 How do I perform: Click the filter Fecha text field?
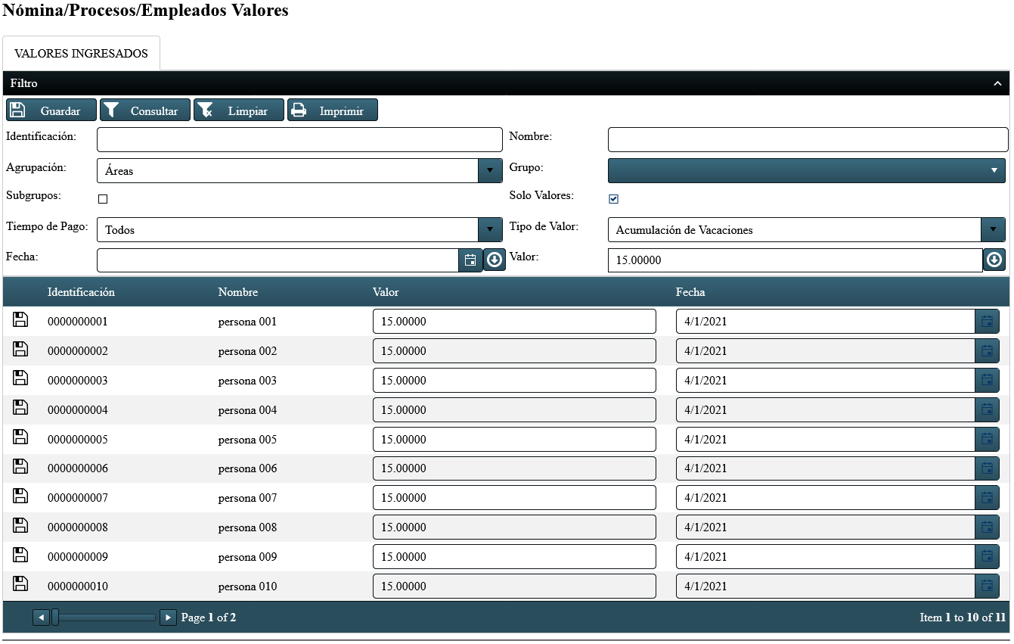[x=278, y=260]
